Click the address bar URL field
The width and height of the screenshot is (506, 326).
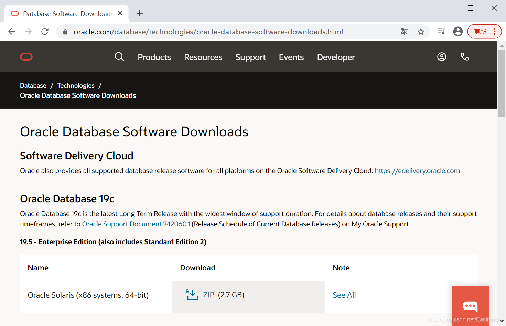[x=208, y=32]
